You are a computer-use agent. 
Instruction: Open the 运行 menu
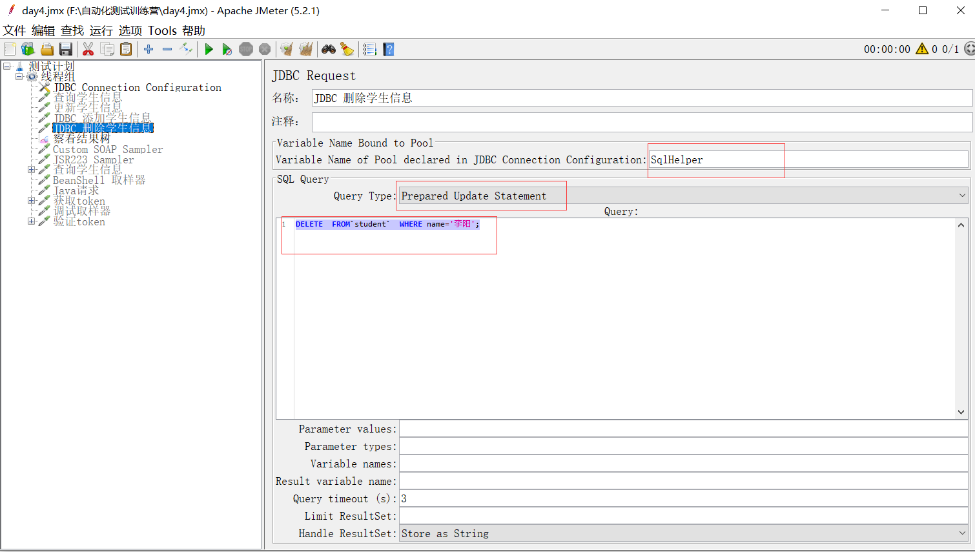101,30
